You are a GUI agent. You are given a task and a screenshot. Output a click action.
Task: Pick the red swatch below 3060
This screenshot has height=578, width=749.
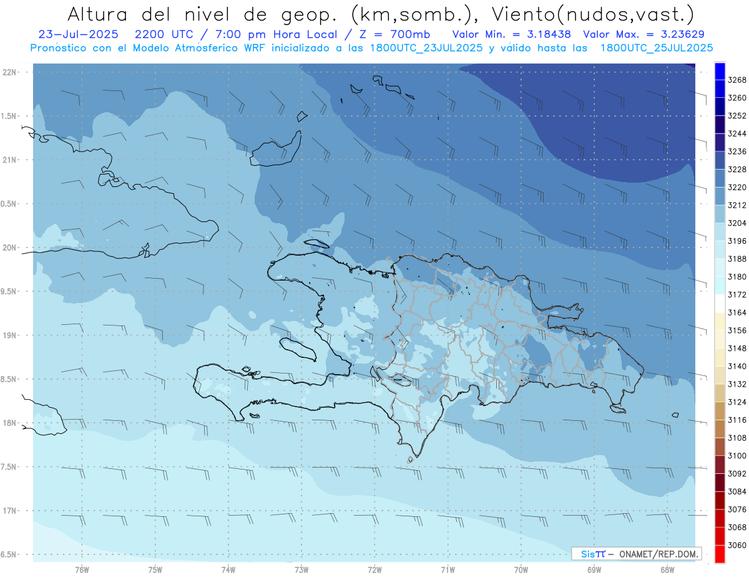coord(720,554)
